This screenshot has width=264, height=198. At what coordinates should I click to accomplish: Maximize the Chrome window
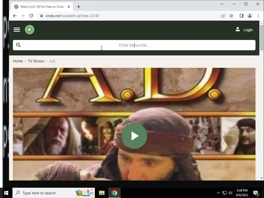tap(246, 4)
